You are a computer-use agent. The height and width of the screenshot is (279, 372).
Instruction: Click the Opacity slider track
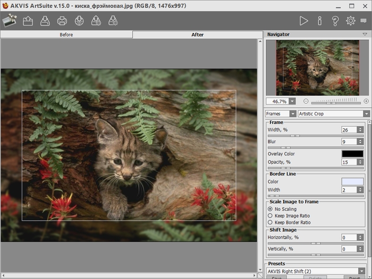316,168
